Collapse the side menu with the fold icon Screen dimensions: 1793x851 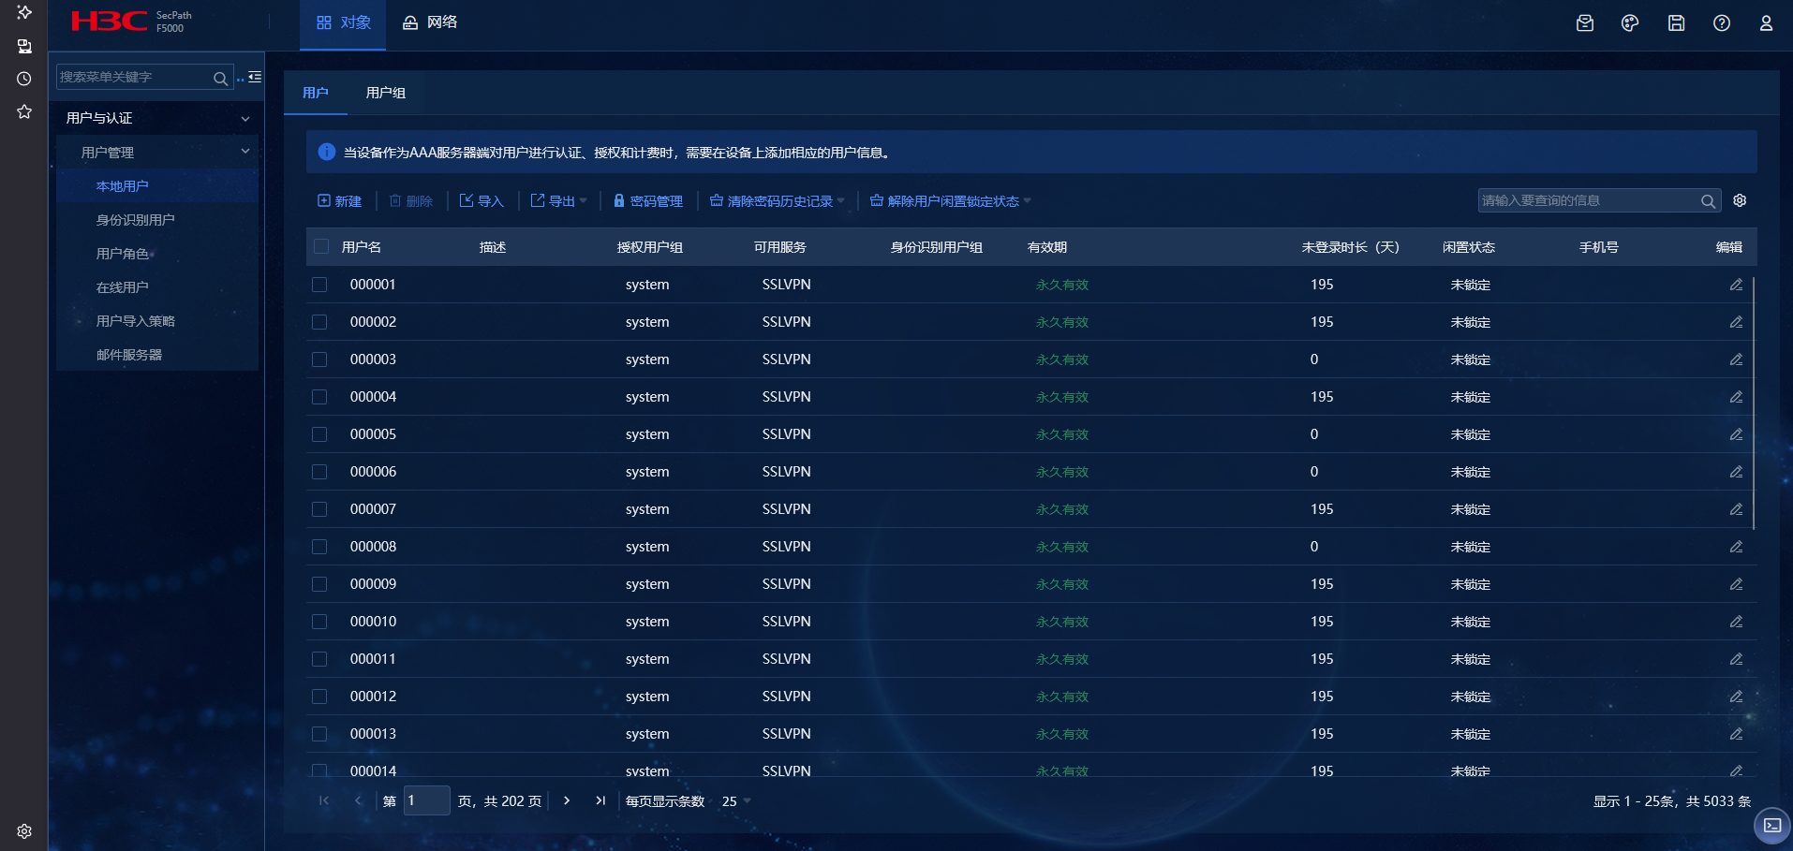pyautogui.click(x=255, y=77)
